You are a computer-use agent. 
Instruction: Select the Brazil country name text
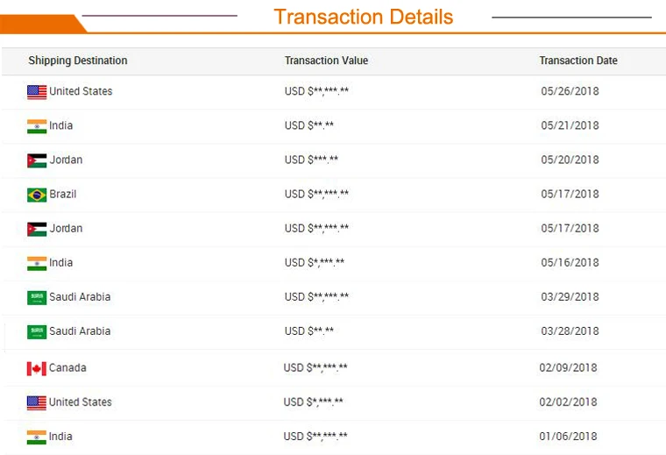(x=63, y=194)
